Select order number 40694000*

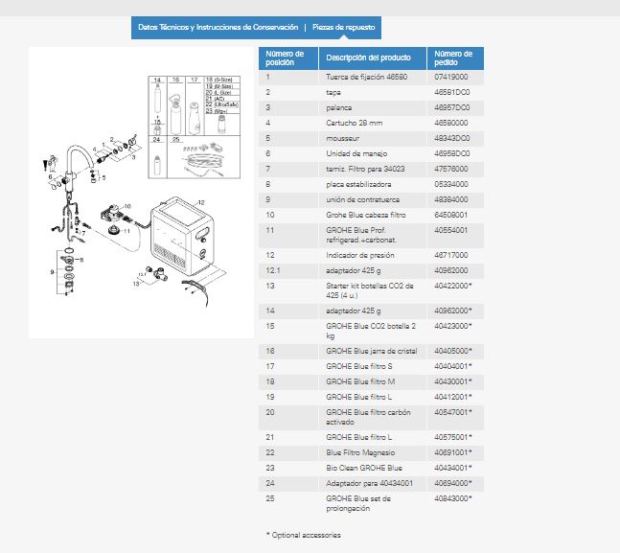(x=453, y=483)
